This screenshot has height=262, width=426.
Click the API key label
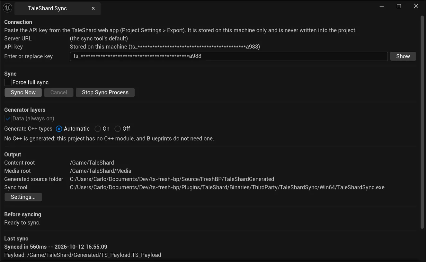[13, 47]
